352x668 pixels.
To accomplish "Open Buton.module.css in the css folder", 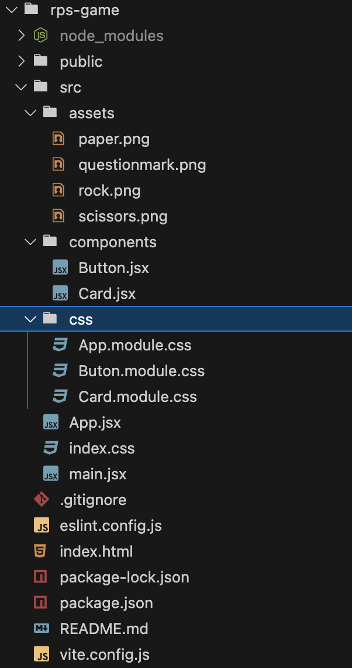I will [142, 371].
